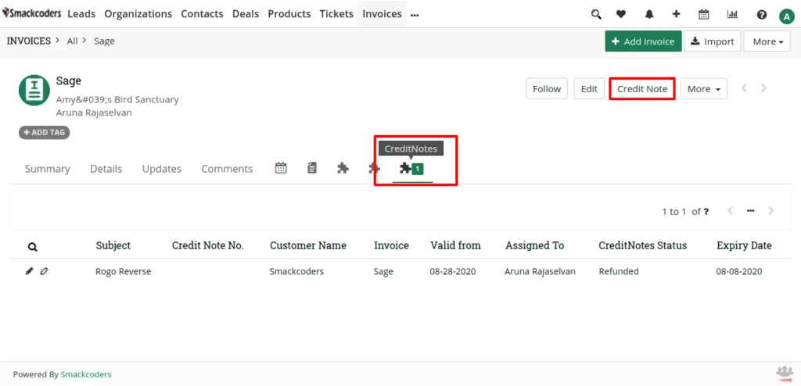Open Smackcoders link in footer
The image size is (801, 386).
(x=86, y=374)
